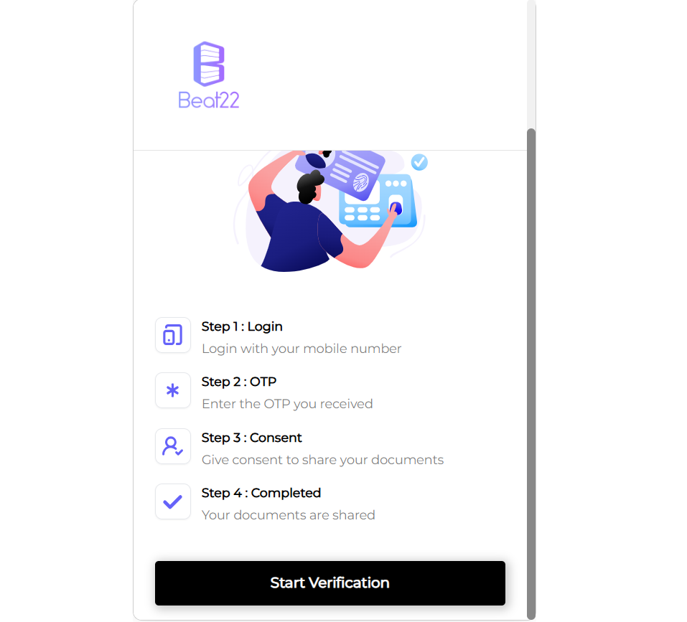Select the "Step 1 : Login" heading

[x=242, y=326]
